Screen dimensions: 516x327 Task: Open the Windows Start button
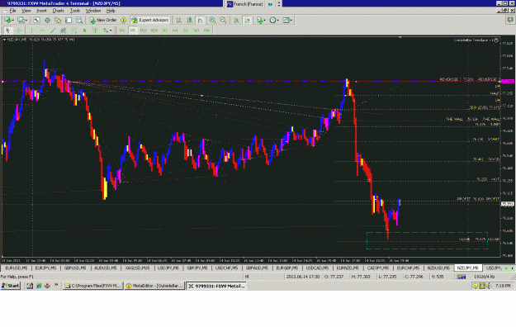coord(11,286)
